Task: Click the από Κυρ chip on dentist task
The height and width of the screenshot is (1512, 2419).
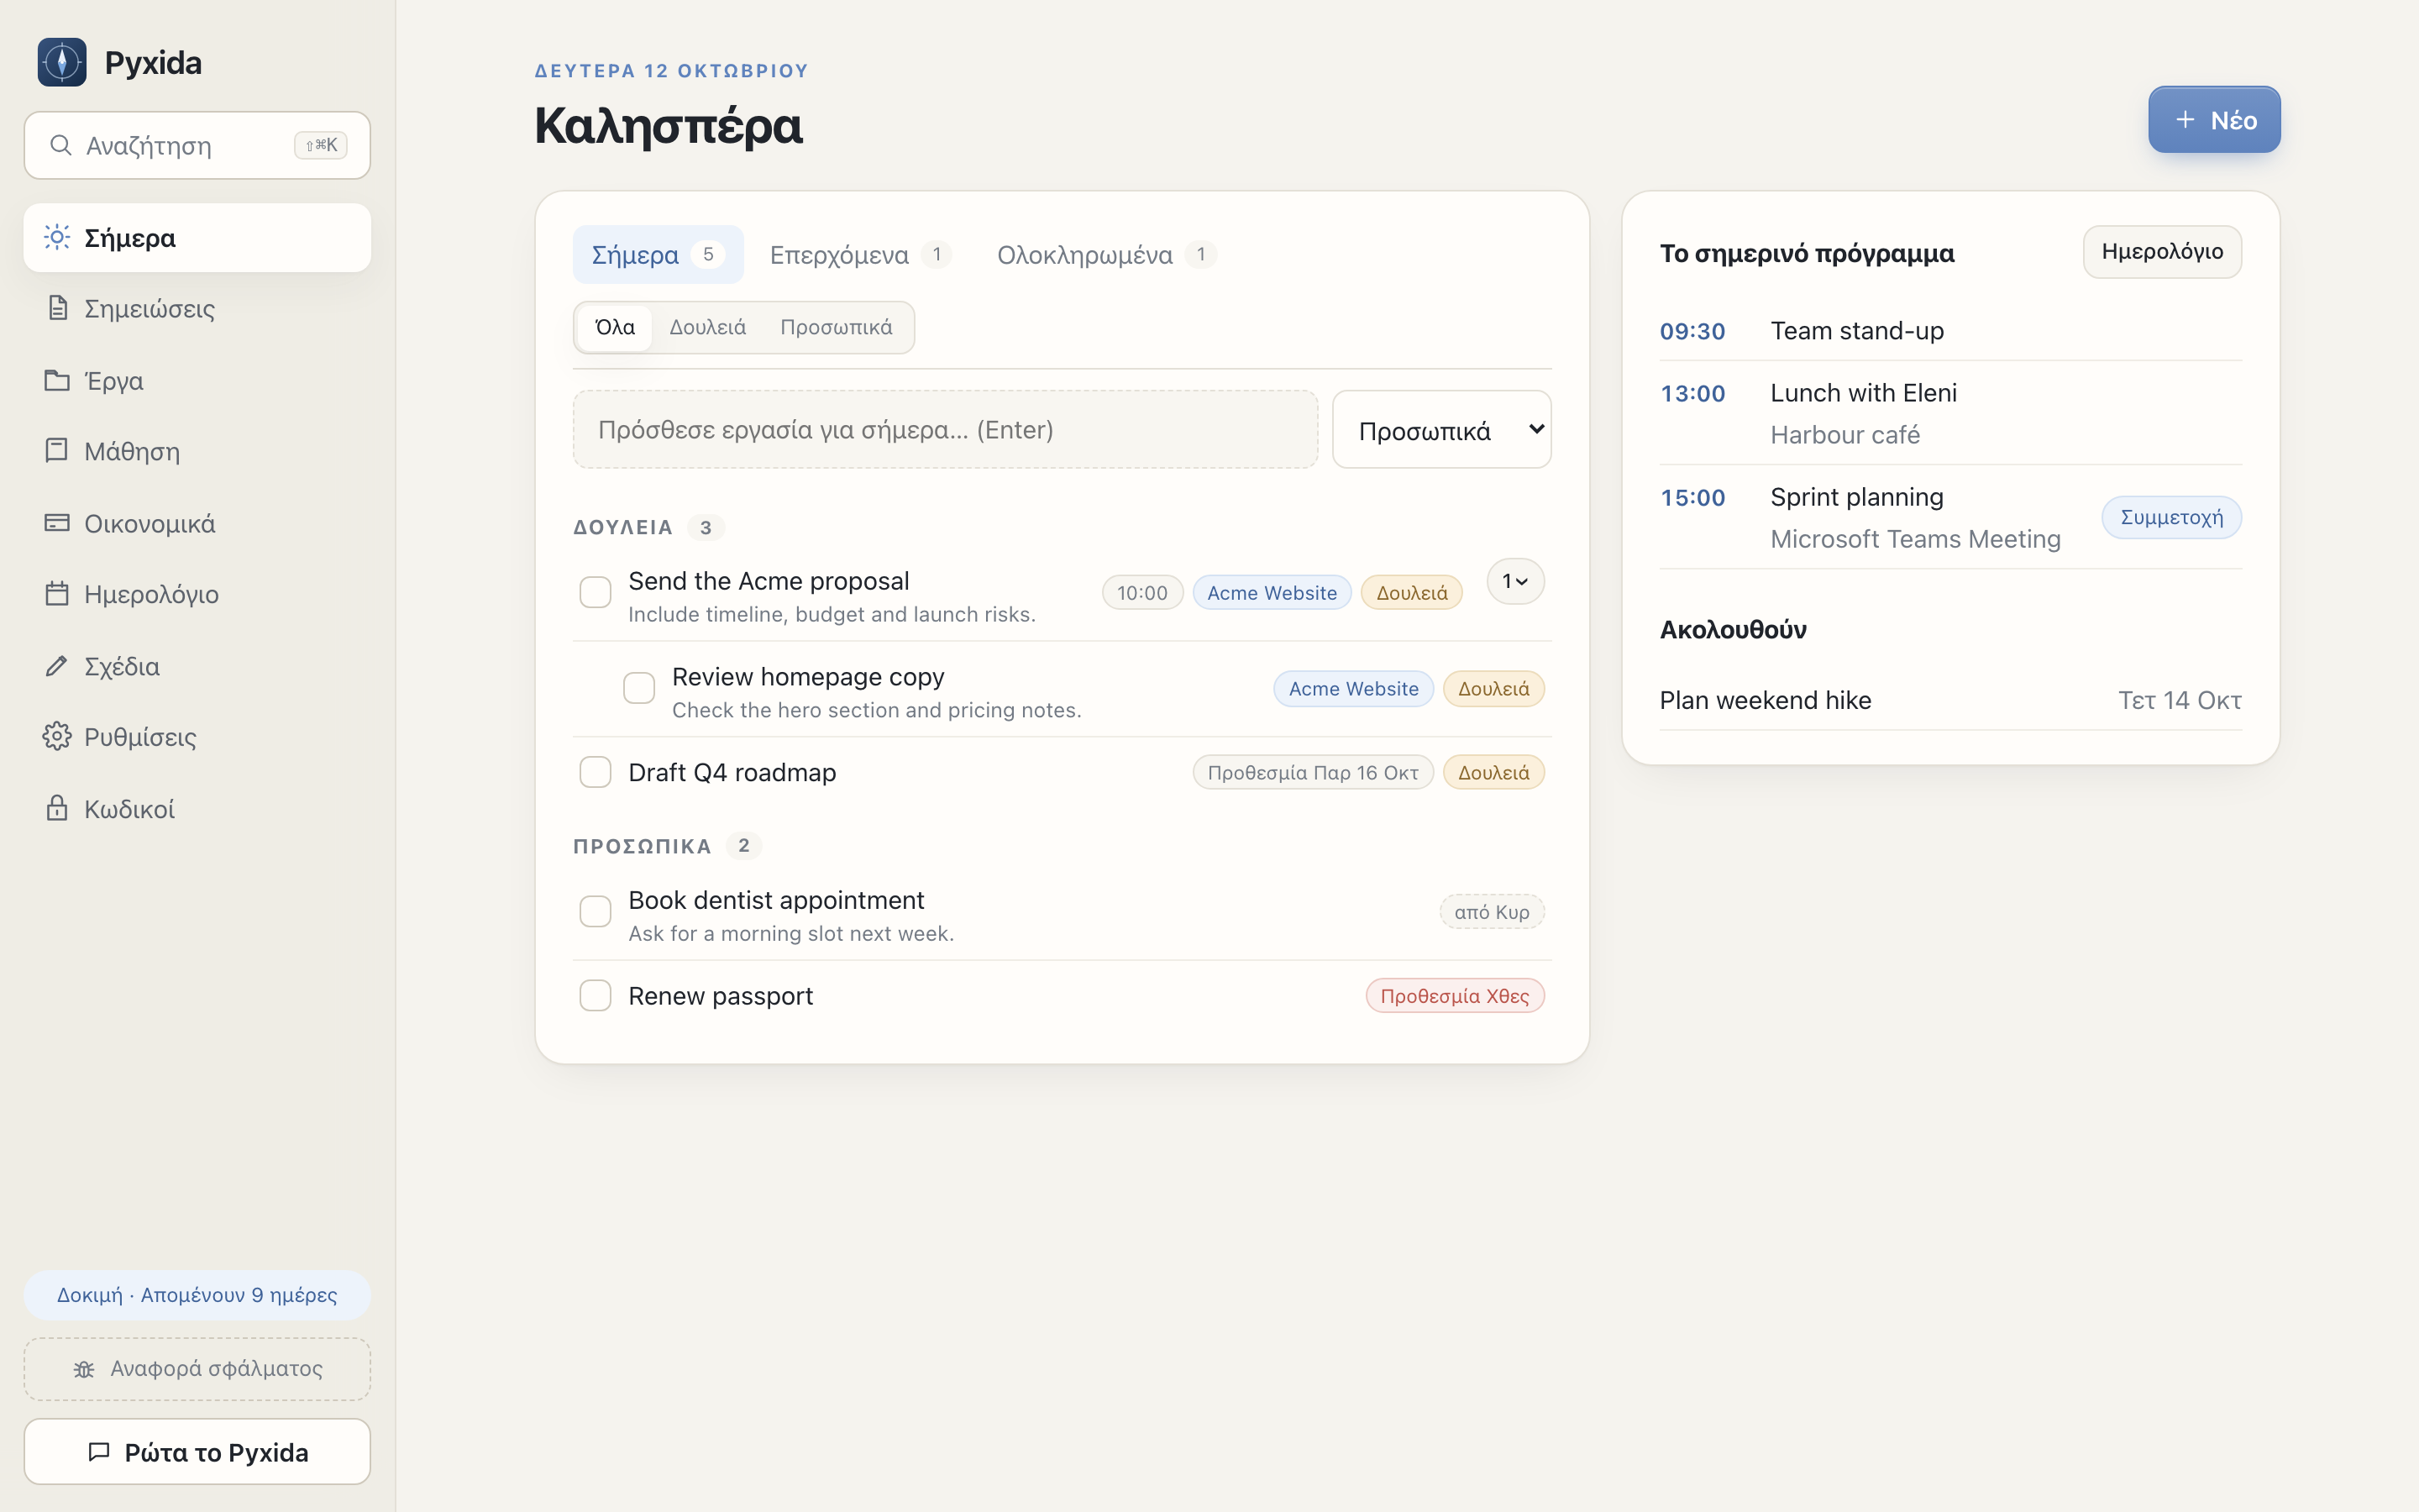Action: coord(1492,912)
